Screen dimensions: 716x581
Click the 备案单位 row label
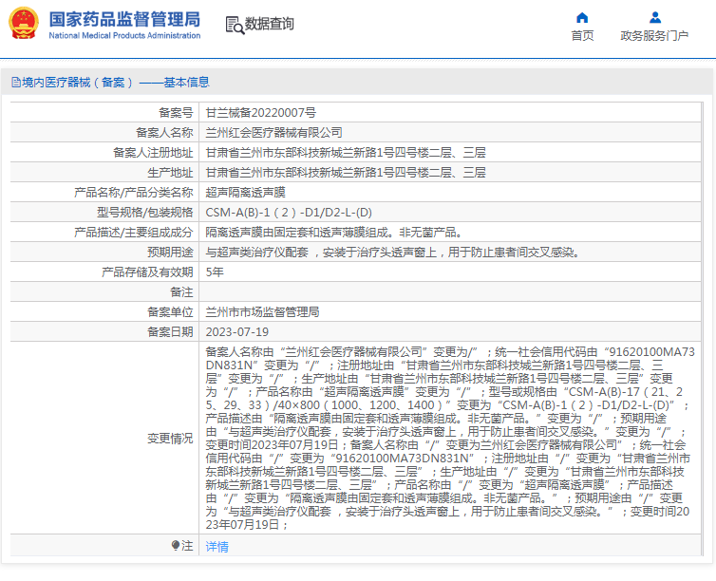(x=170, y=312)
